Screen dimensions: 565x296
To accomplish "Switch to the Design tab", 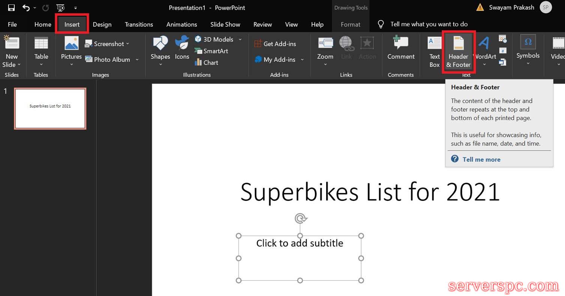I will (x=102, y=24).
